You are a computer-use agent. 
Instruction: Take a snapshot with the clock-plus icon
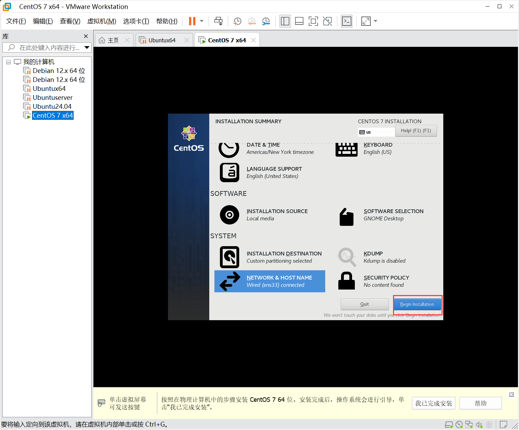(x=237, y=21)
